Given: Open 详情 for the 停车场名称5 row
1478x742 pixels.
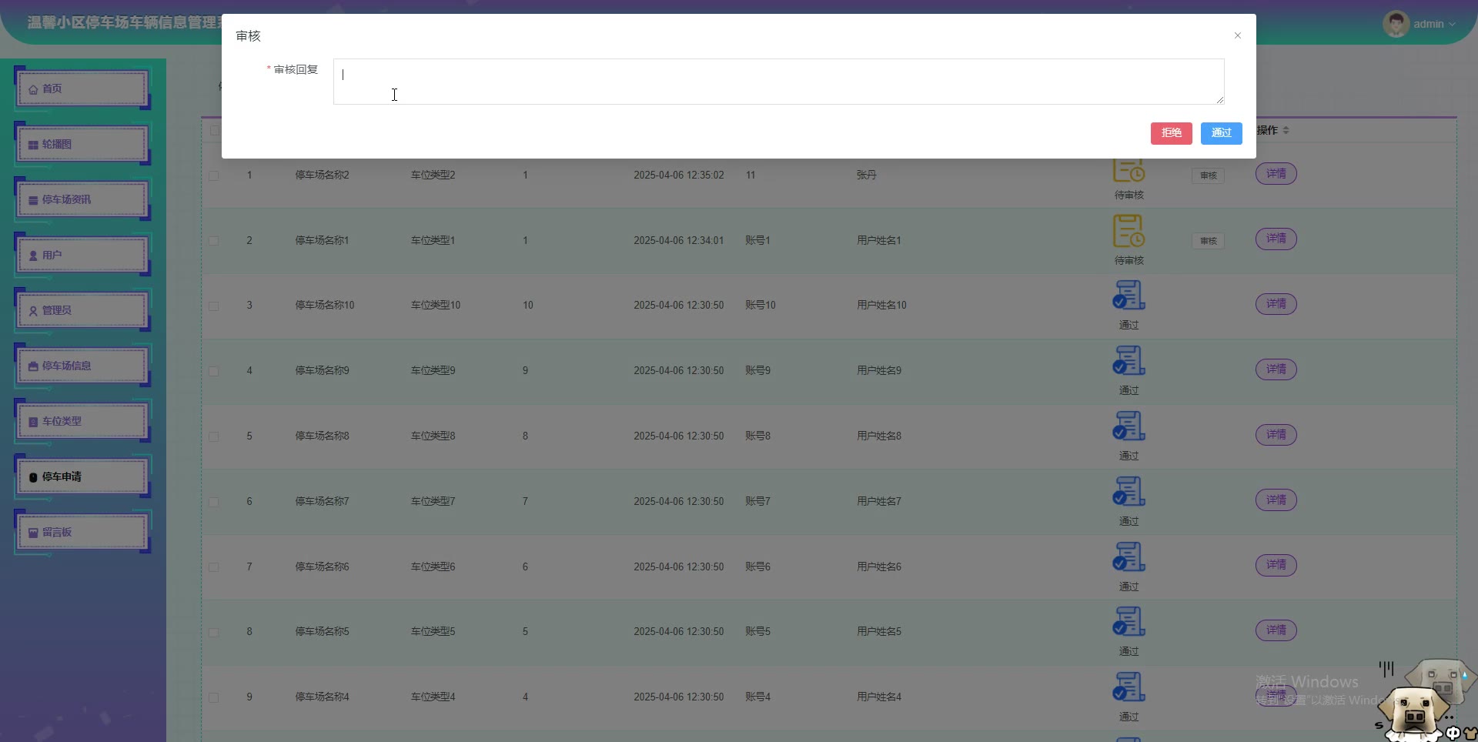Looking at the screenshot, I should pos(1276,630).
